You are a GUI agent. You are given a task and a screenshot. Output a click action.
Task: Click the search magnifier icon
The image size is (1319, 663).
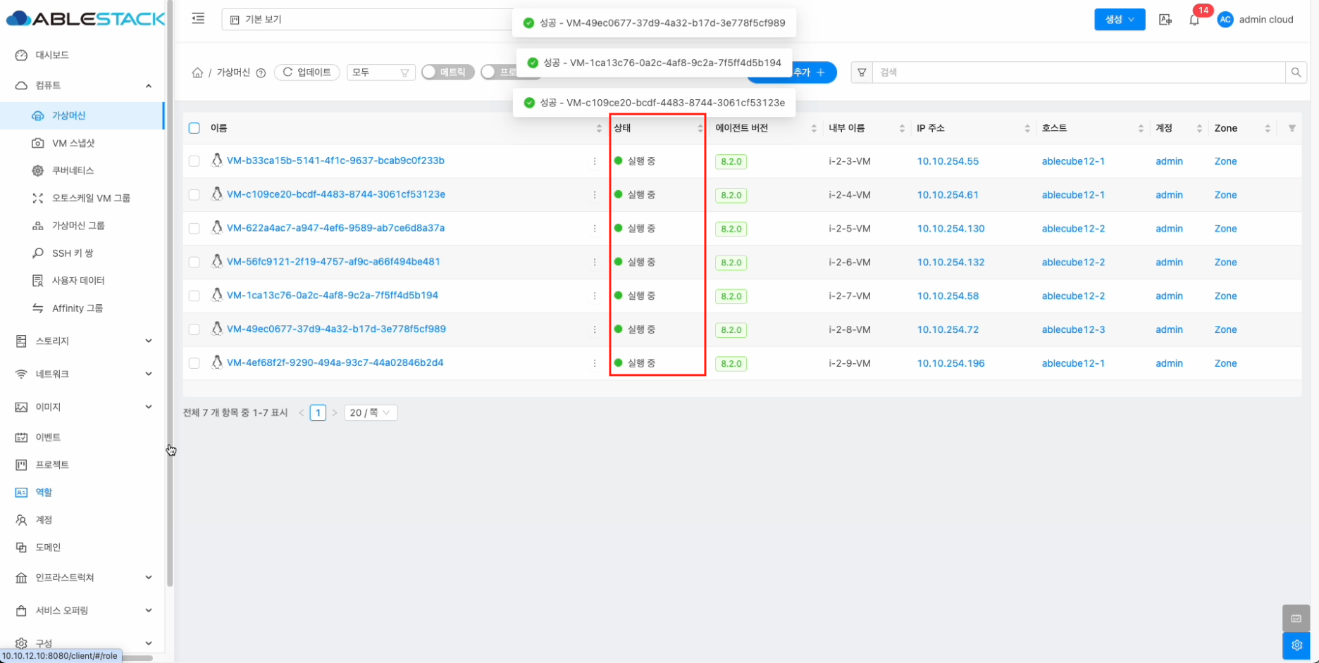point(1296,72)
